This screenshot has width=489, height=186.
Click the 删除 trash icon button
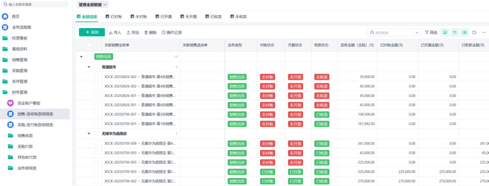click(150, 33)
